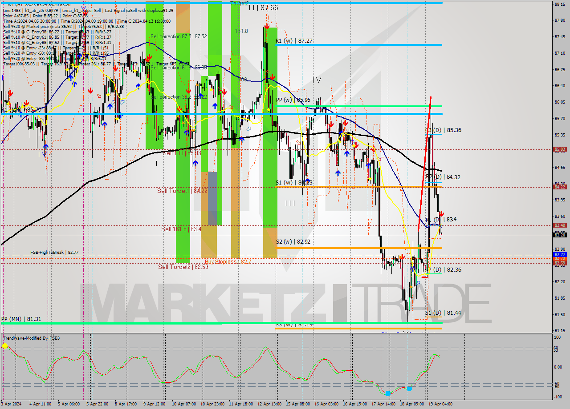
Task: Click the cyan dot on the TrendWave oscillator
Action: point(389,393)
